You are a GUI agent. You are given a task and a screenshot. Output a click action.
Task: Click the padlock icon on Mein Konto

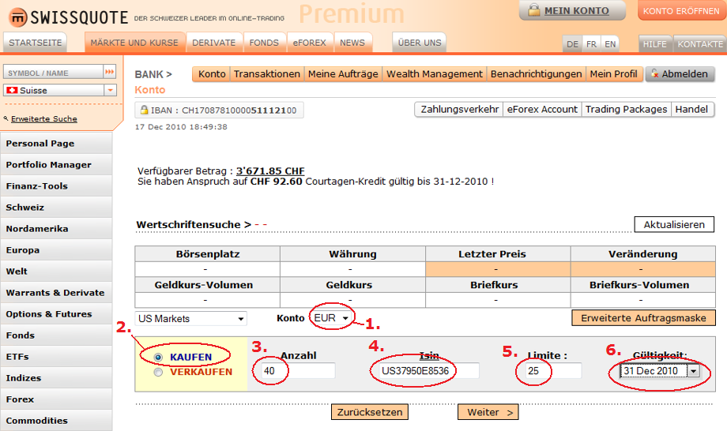coord(535,9)
